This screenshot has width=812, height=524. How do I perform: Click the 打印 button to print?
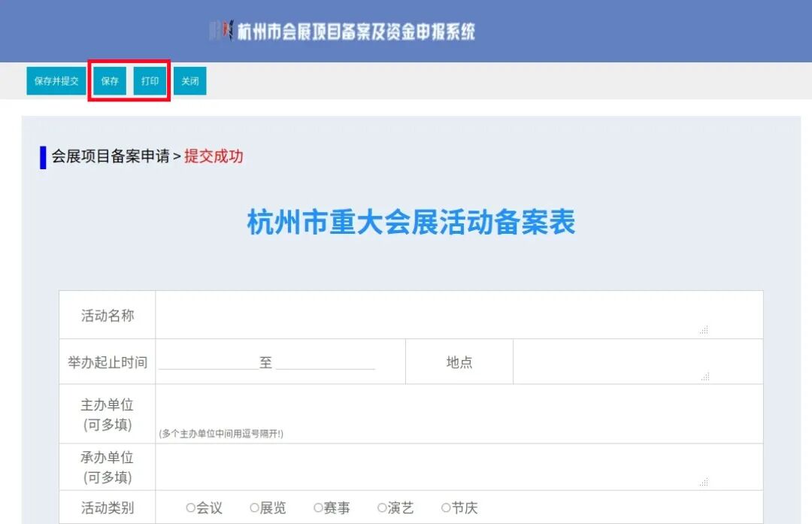pos(150,80)
